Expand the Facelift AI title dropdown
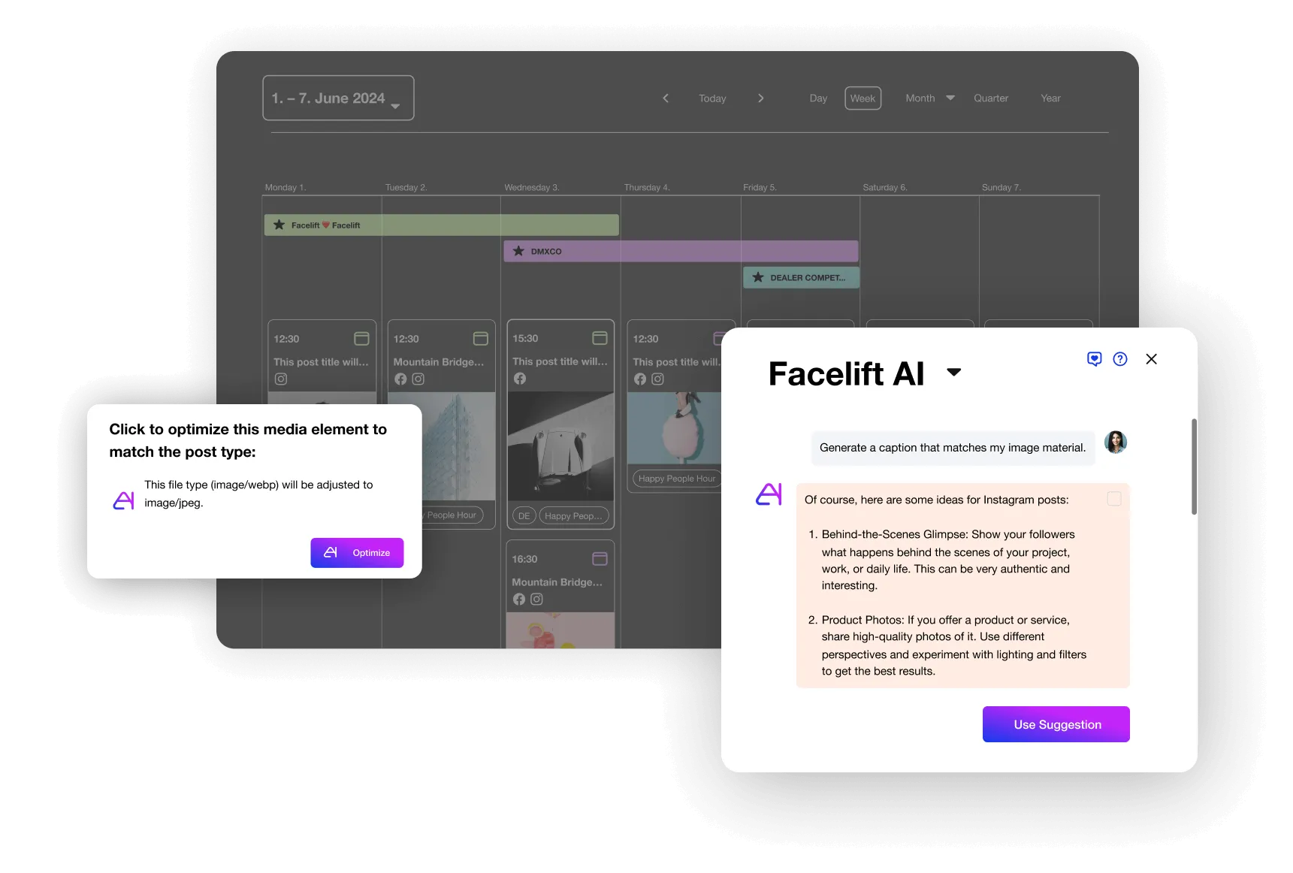The image size is (1293, 873). pyautogui.click(x=954, y=372)
